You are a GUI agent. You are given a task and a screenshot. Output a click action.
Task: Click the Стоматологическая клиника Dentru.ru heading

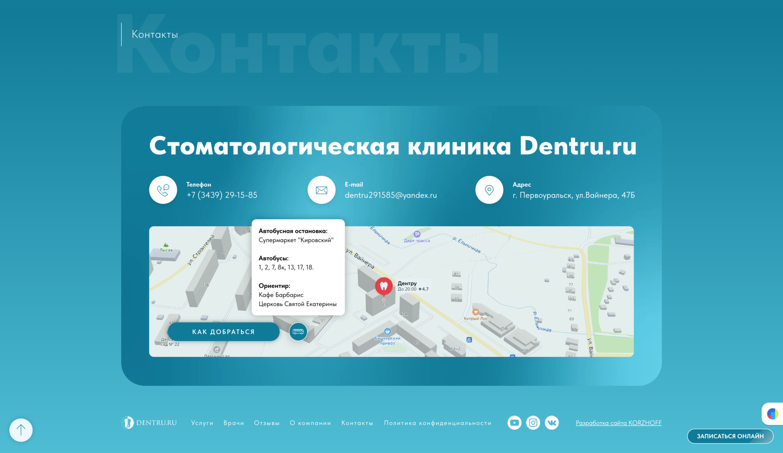pos(393,146)
